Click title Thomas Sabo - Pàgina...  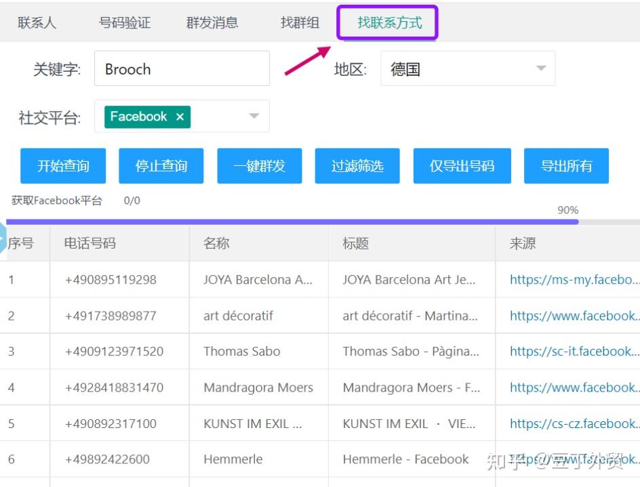411,351
